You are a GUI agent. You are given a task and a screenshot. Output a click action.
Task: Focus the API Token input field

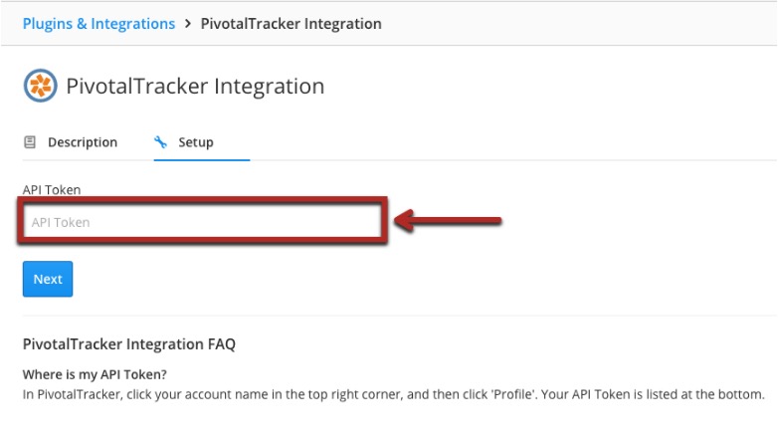[x=202, y=221]
